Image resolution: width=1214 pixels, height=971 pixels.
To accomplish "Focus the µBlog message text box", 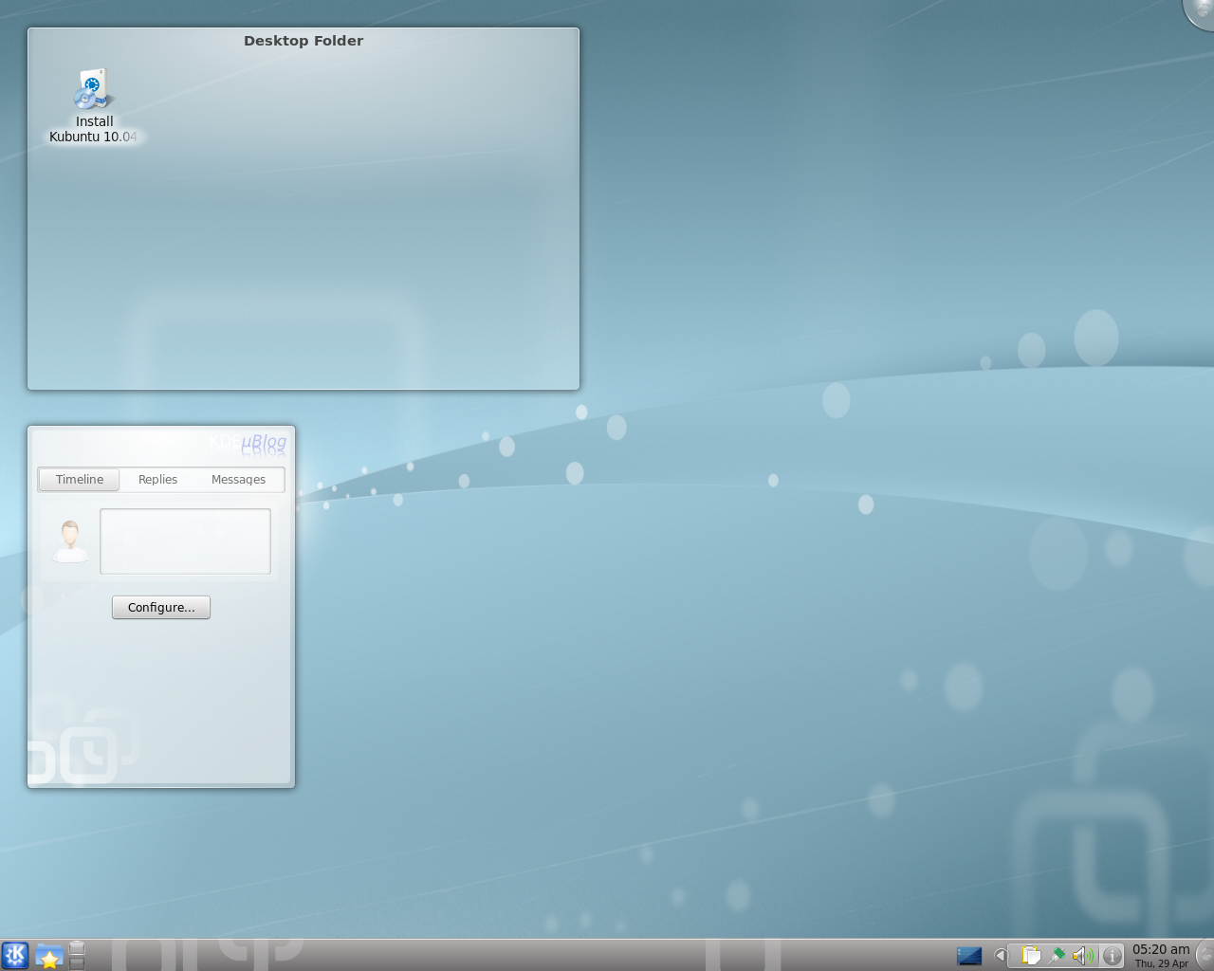I will click(x=185, y=541).
